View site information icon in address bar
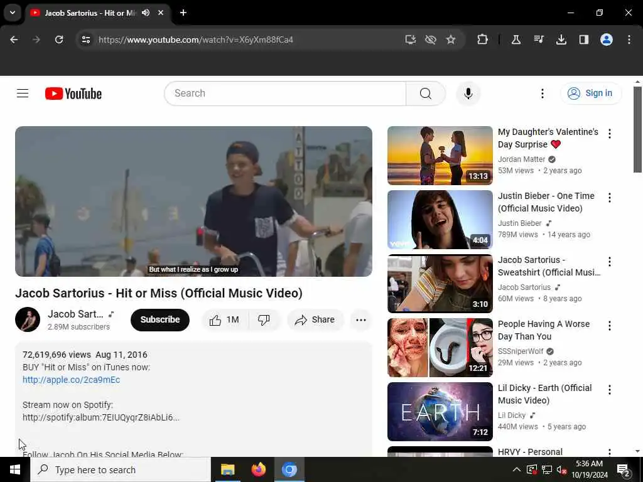This screenshot has height=482, width=643. coord(85,40)
